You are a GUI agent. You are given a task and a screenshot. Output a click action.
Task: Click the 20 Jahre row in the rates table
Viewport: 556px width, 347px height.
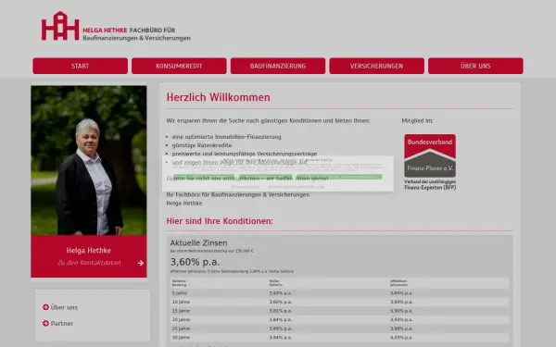pos(340,320)
